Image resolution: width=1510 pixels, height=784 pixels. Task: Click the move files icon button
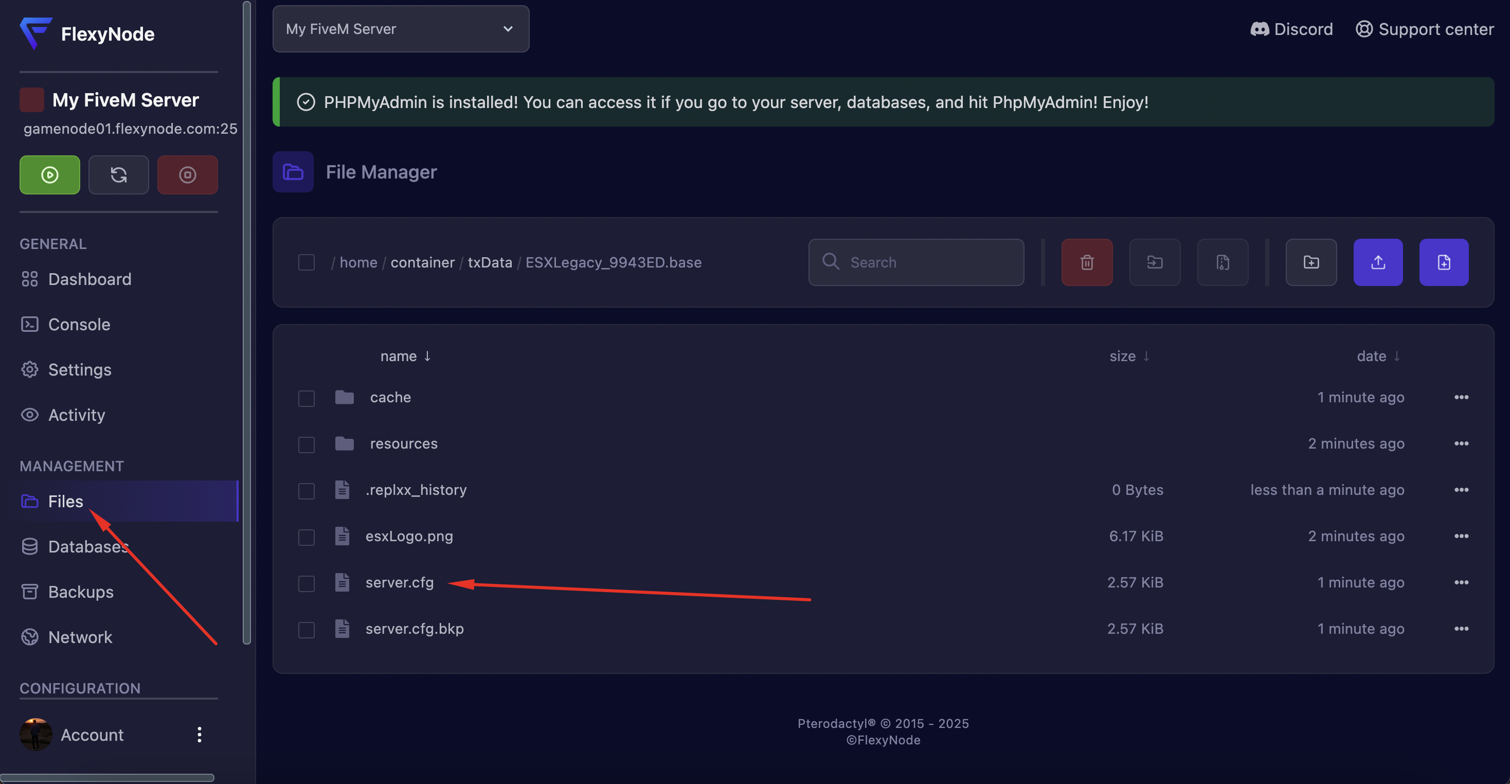1154,262
